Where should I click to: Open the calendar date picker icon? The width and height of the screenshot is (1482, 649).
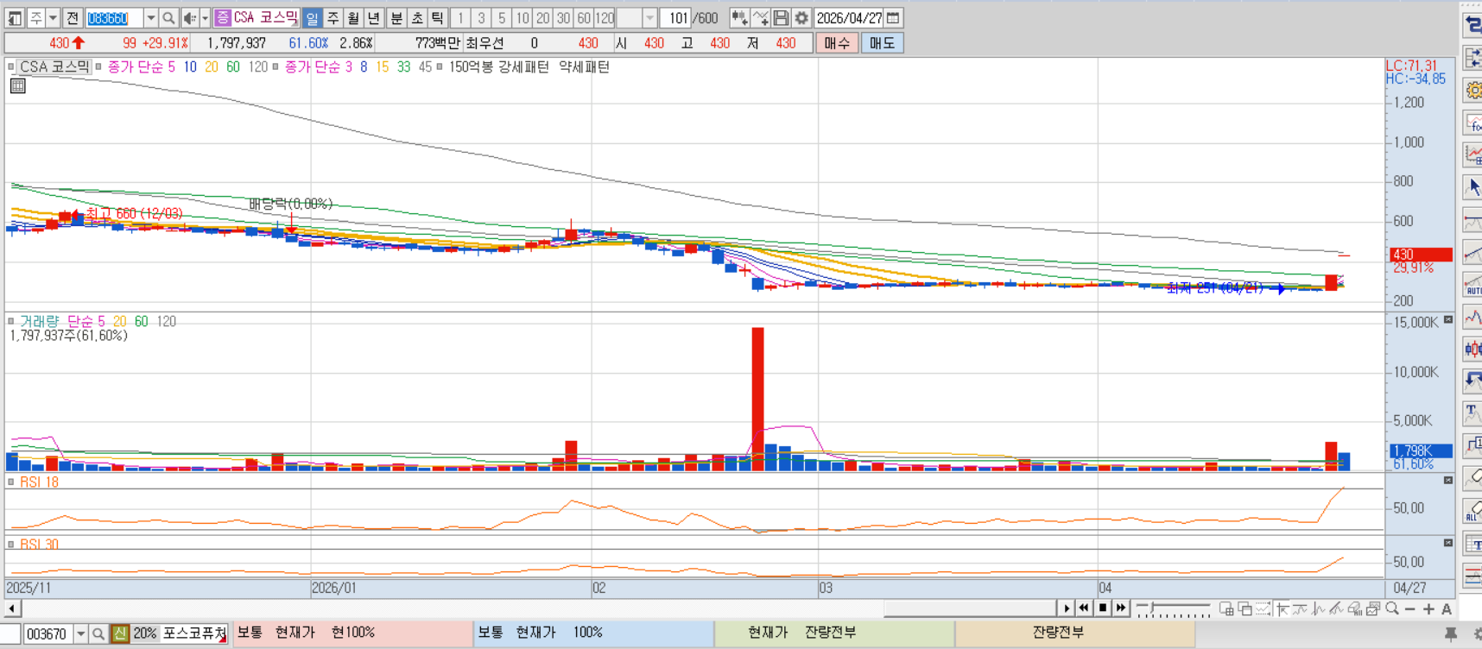pyautogui.click(x=894, y=17)
